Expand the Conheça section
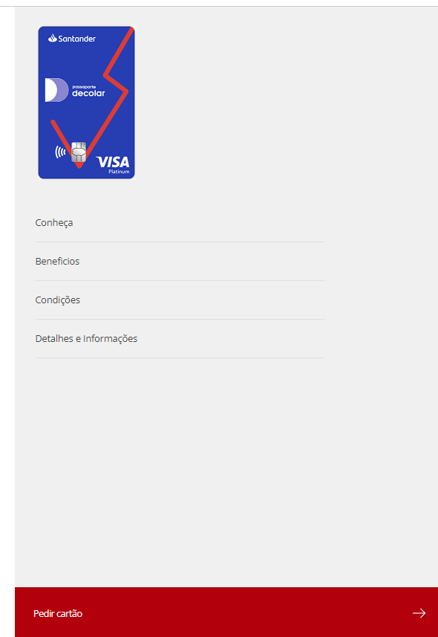Screen dimensions: 438x637 (180, 223)
